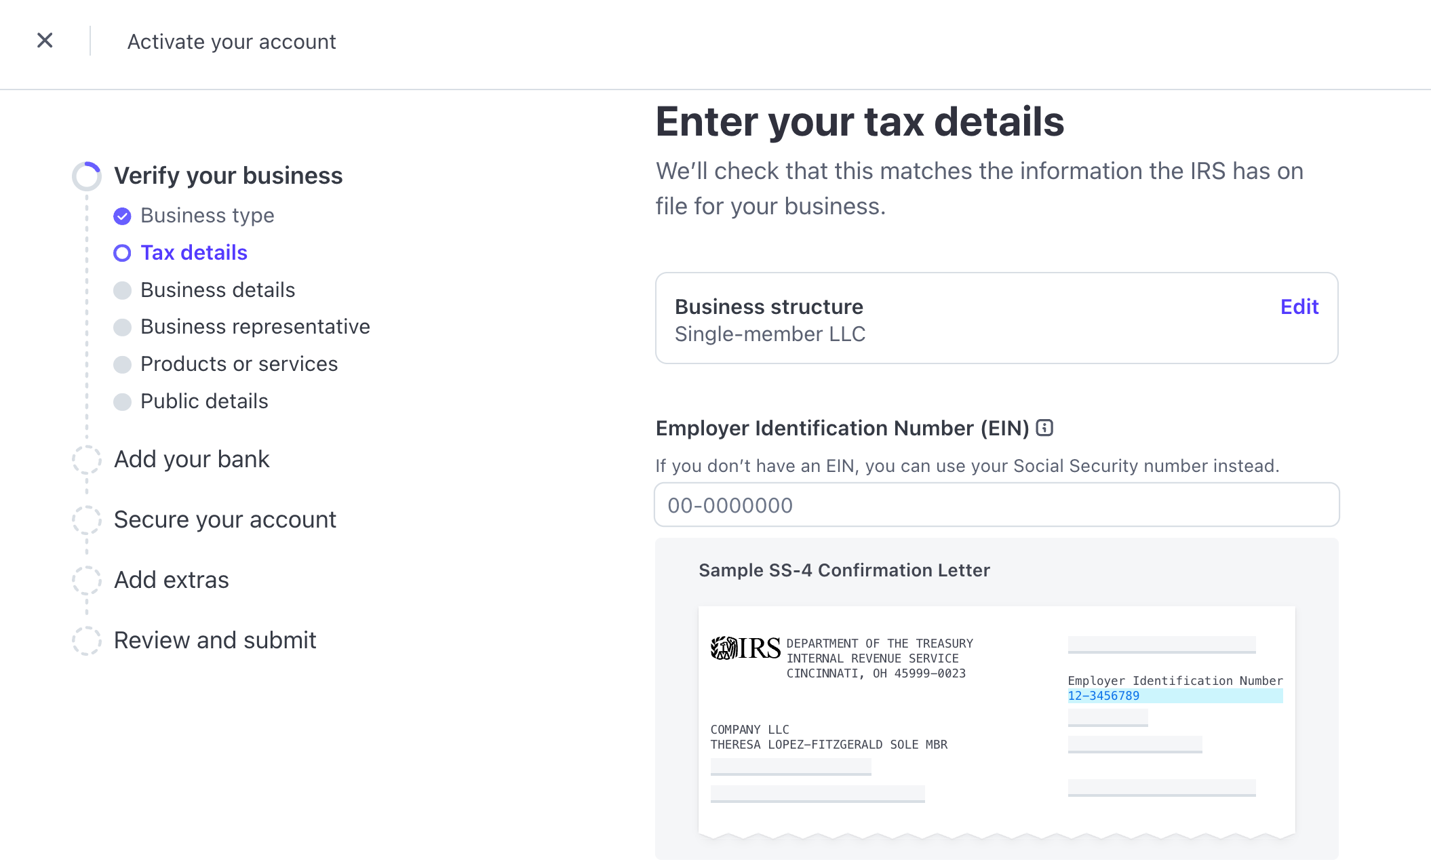Click the dashed circle beside Secure your account
1431x868 pixels.
pyautogui.click(x=86, y=520)
